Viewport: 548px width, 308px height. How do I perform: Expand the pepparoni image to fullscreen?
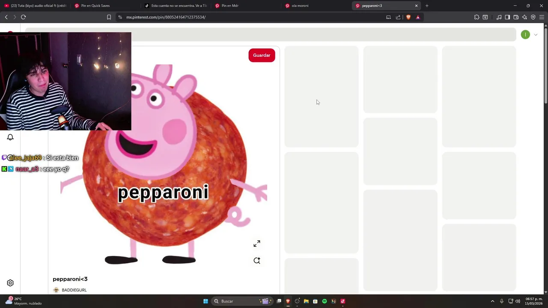coord(257,243)
